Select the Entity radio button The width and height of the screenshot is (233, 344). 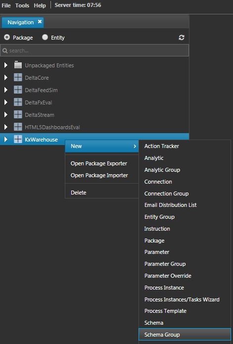point(45,37)
